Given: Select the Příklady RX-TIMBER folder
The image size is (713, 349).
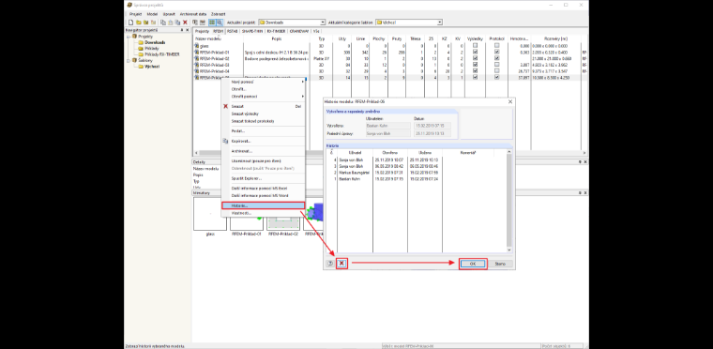Looking at the screenshot, I should coord(159,54).
